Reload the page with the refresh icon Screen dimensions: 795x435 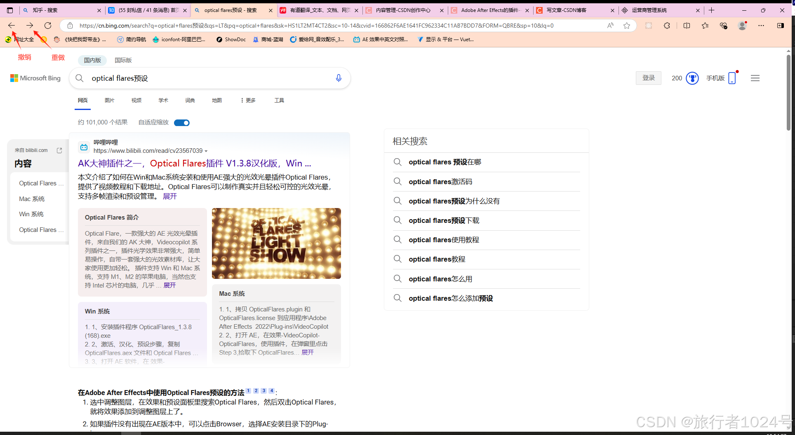[x=48, y=26]
